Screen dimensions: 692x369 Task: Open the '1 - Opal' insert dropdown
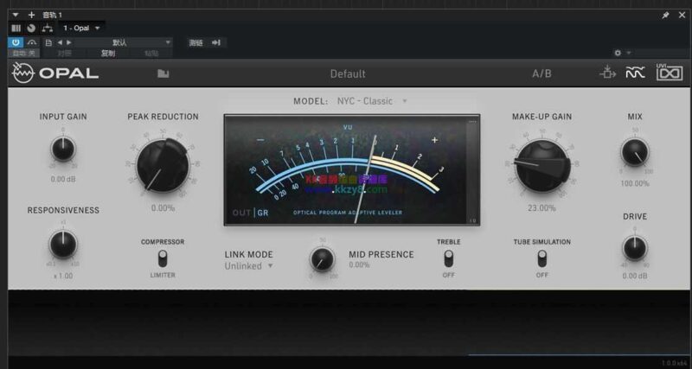point(81,29)
